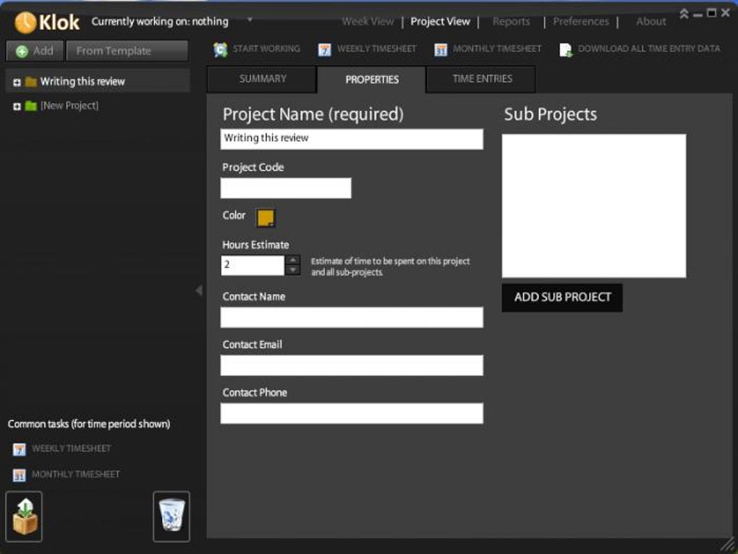Click the Klok clock logo icon
The height and width of the screenshot is (554, 738).
pyautogui.click(x=25, y=22)
